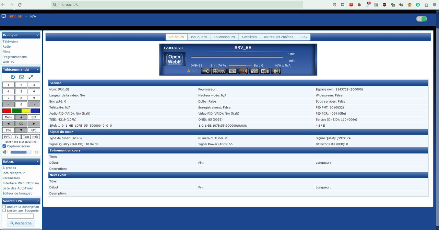Click the red remote color key
Image resolution: width=439 pixels, height=230 pixels.
(7, 111)
